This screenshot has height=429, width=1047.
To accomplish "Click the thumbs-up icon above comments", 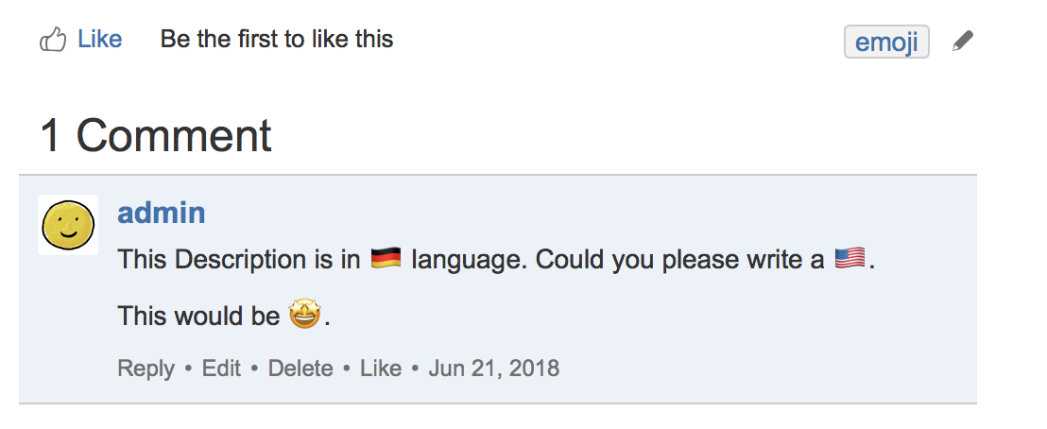I will pos(52,40).
